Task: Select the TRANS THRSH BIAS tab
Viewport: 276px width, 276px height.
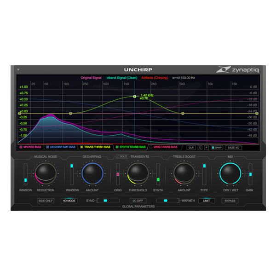Action: (97, 147)
